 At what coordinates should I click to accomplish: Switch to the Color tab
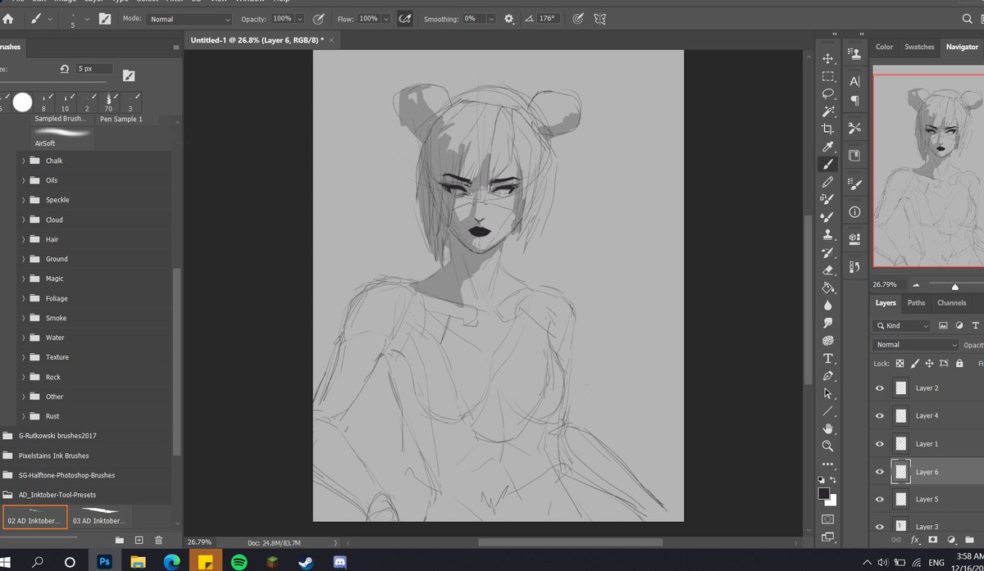pyautogui.click(x=884, y=47)
